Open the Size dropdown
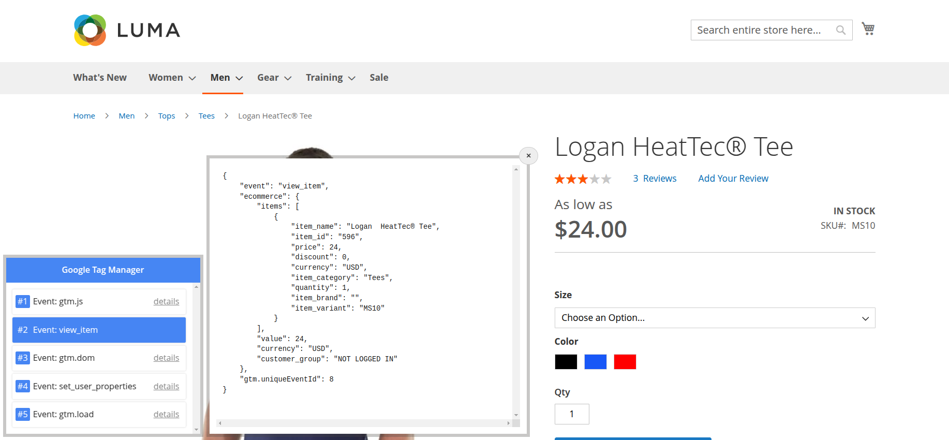Image resolution: width=949 pixels, height=440 pixels. (715, 318)
